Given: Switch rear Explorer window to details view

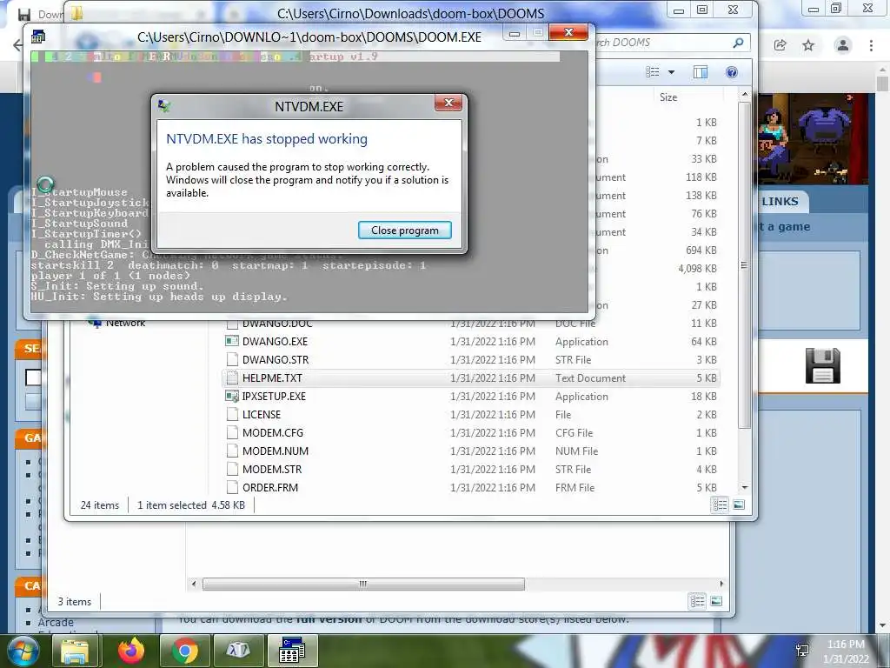Looking at the screenshot, I should (x=698, y=601).
